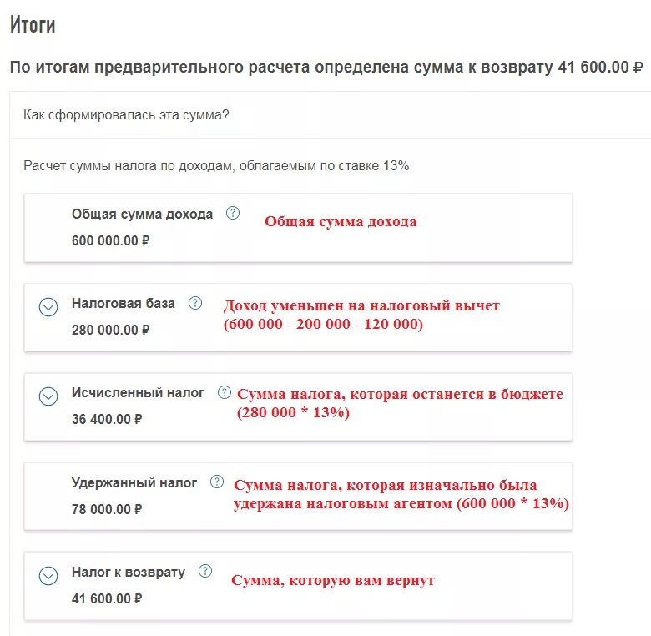The height and width of the screenshot is (636, 651).
Task: Click the text Расчет суммы налога по ставке 13%
Action: [x=216, y=166]
